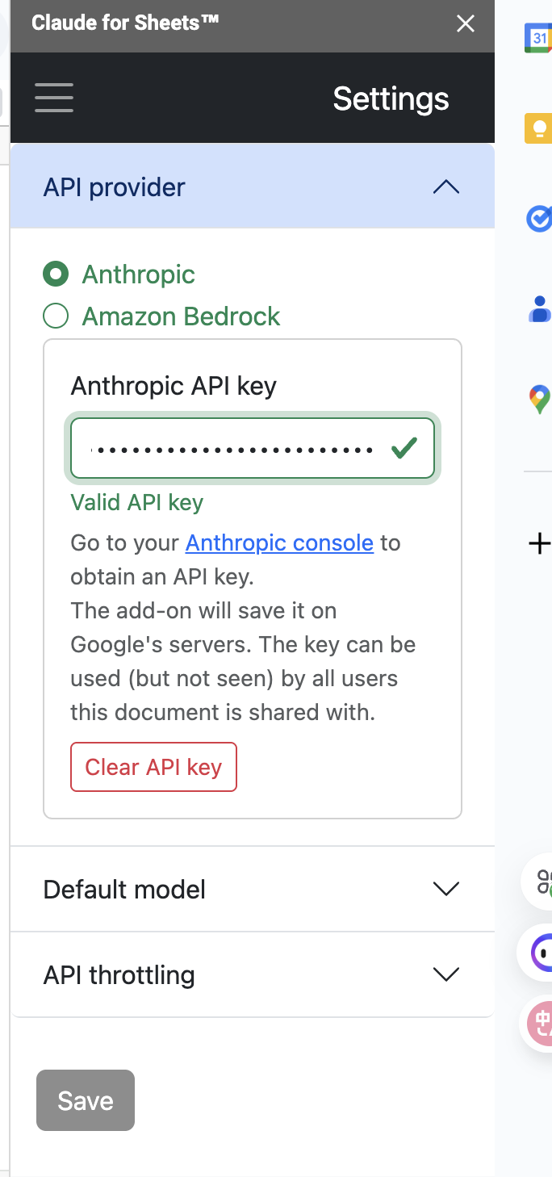The image size is (552, 1177).
Task: Click the plus icon to get add-ons
Action: click(x=539, y=544)
